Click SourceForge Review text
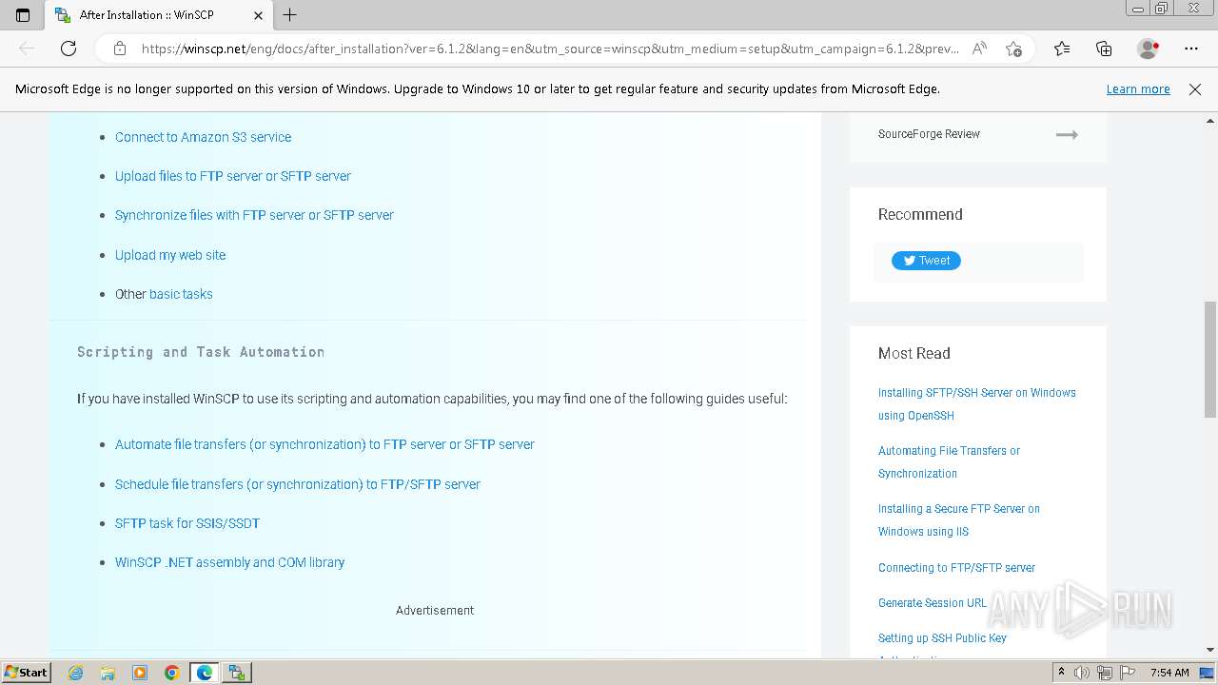Image resolution: width=1218 pixels, height=685 pixels. 929,134
